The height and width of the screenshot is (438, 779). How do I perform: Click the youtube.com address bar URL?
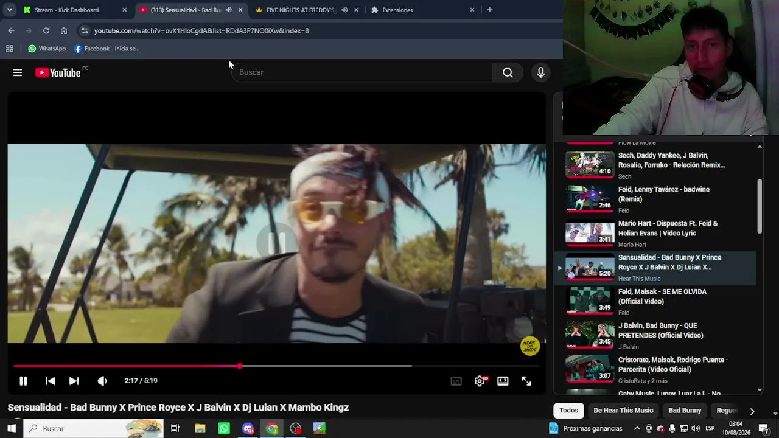pyautogui.click(x=201, y=30)
